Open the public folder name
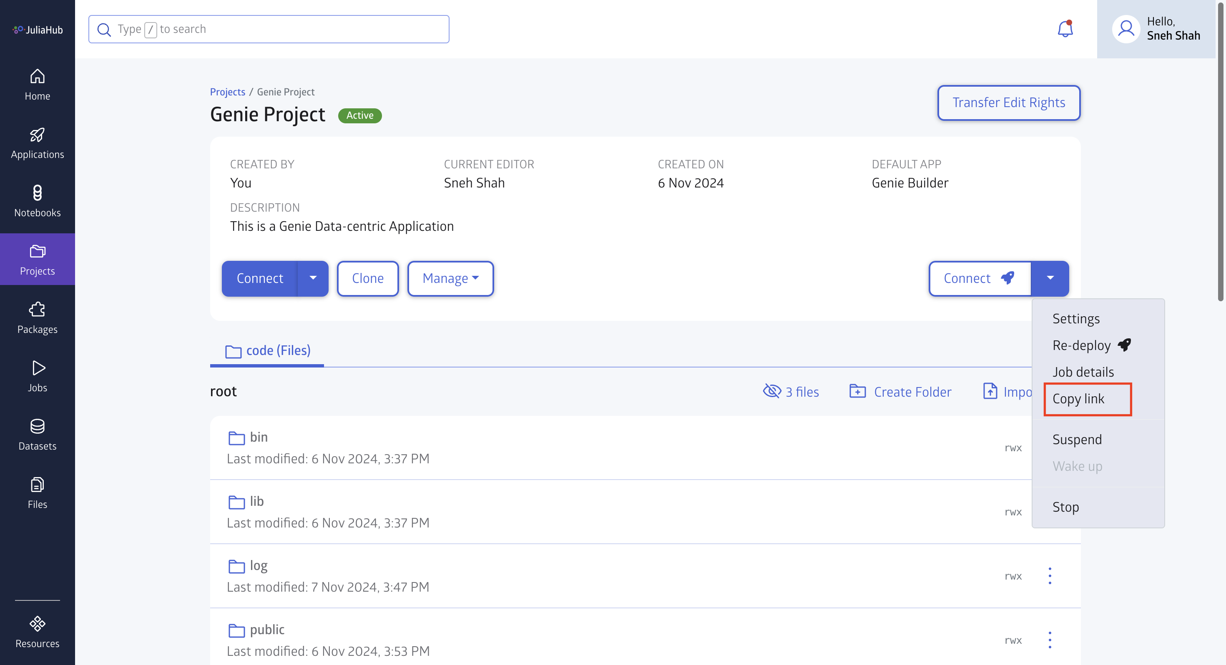The width and height of the screenshot is (1226, 665). coord(267,630)
